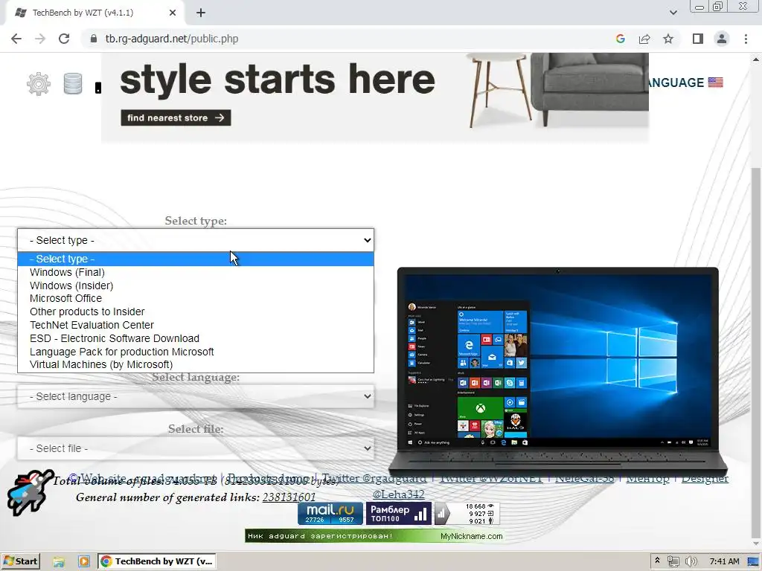This screenshot has width=762, height=571.
Task: Open the Select language dropdown
Action: pyautogui.click(x=196, y=397)
